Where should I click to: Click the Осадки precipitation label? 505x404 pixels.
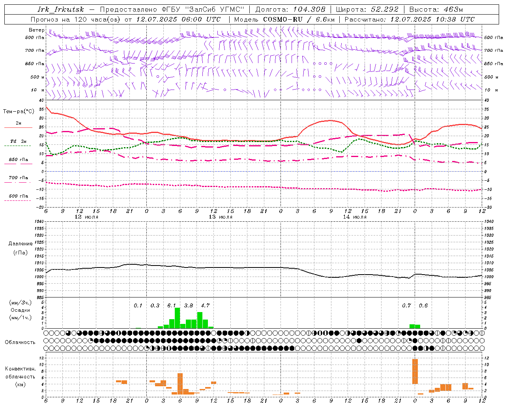pos(20,310)
